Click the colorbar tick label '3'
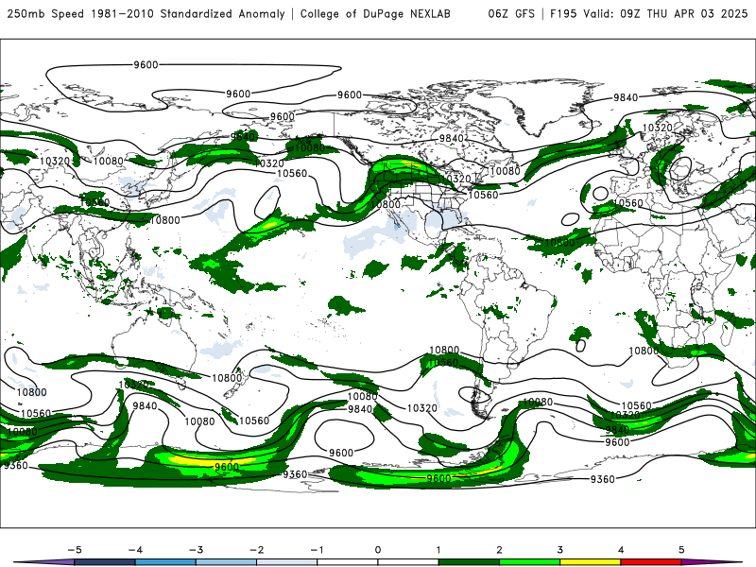 pyautogui.click(x=559, y=550)
